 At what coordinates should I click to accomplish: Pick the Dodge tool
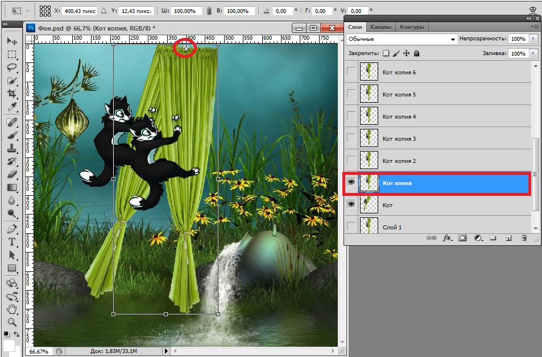coord(12,214)
